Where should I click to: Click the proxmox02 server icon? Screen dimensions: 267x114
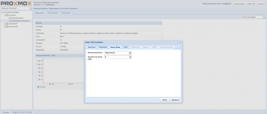pos(7,27)
